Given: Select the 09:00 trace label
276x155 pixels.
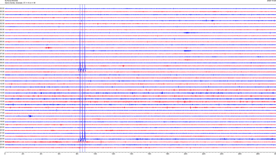Looking at the screenshot, I should [2, 63].
